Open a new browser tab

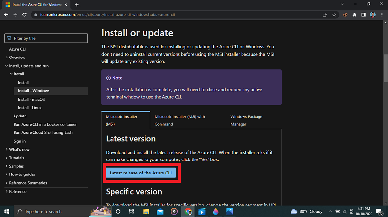[77, 5]
